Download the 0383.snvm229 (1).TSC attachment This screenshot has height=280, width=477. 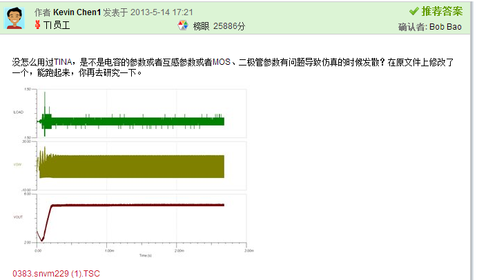(x=57, y=274)
